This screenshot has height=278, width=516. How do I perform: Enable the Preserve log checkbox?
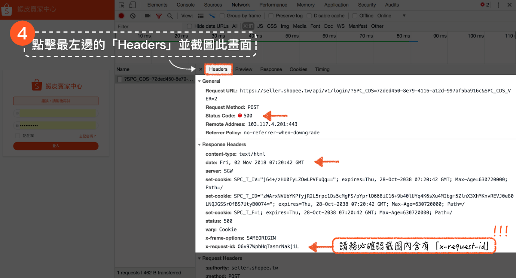[x=271, y=16]
